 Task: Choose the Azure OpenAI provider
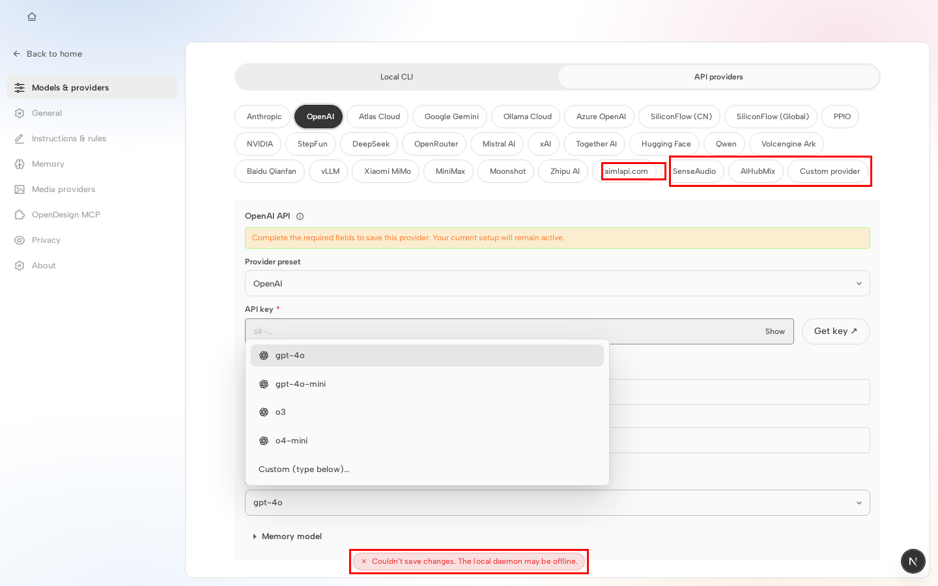600,117
